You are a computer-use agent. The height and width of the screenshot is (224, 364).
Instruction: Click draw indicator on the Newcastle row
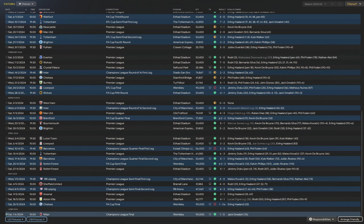coord(215,27)
